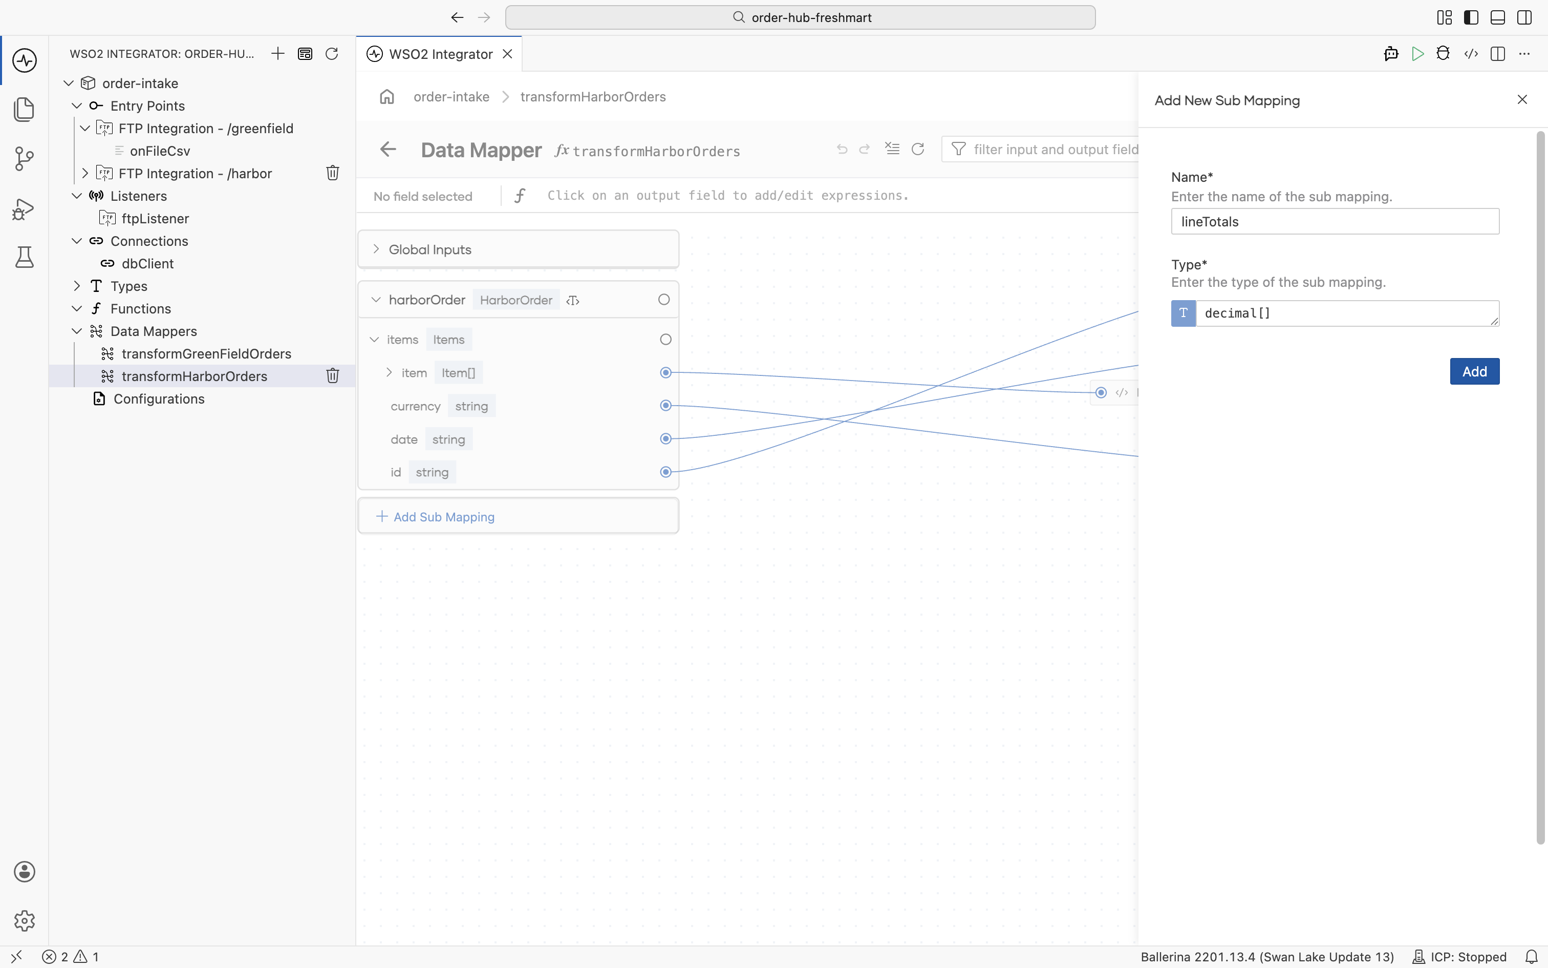Open the transformGreenFieldOrders data mapper

coord(206,353)
